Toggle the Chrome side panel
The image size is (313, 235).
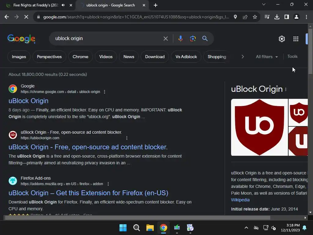coord(287,17)
